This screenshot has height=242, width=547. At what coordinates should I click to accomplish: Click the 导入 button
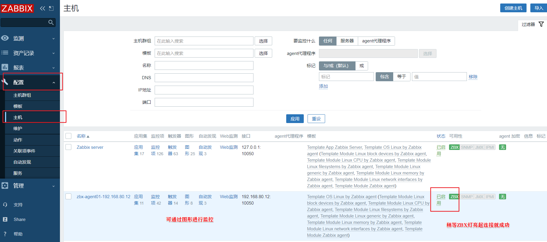tap(539, 8)
